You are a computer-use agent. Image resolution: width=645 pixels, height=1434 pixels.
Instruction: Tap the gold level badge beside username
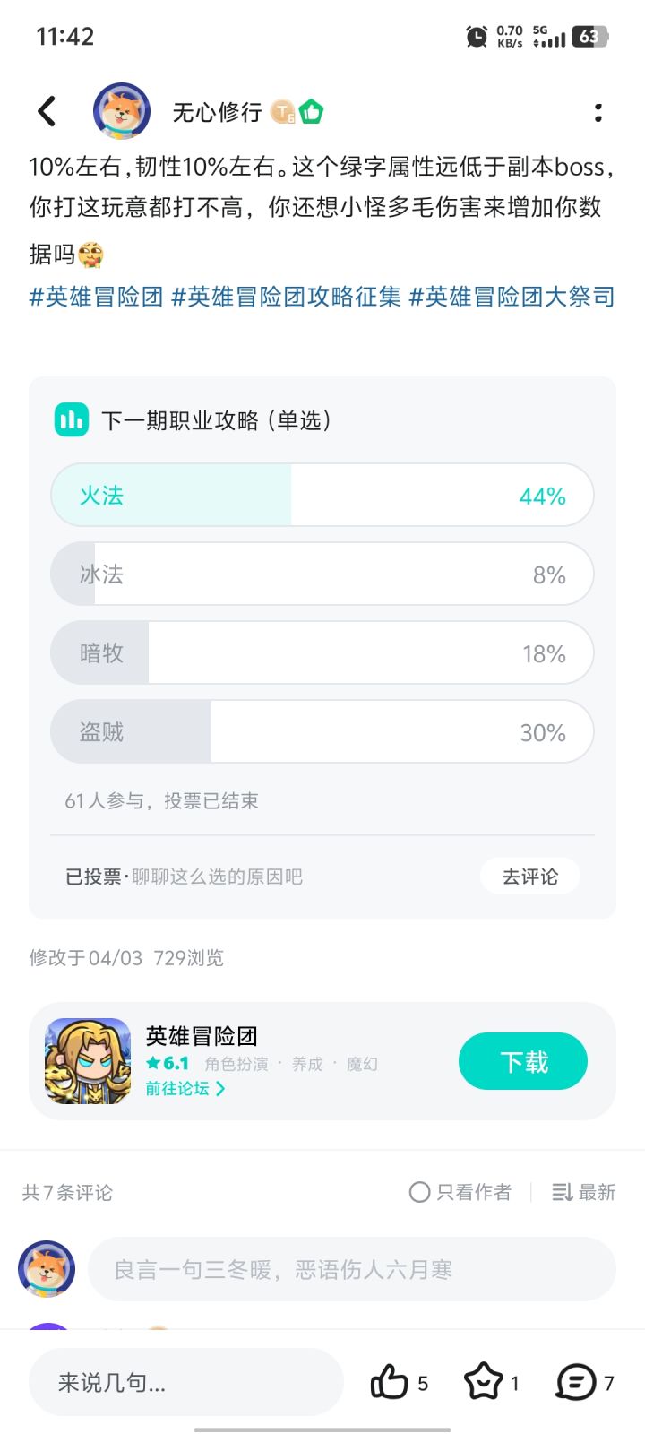[283, 112]
